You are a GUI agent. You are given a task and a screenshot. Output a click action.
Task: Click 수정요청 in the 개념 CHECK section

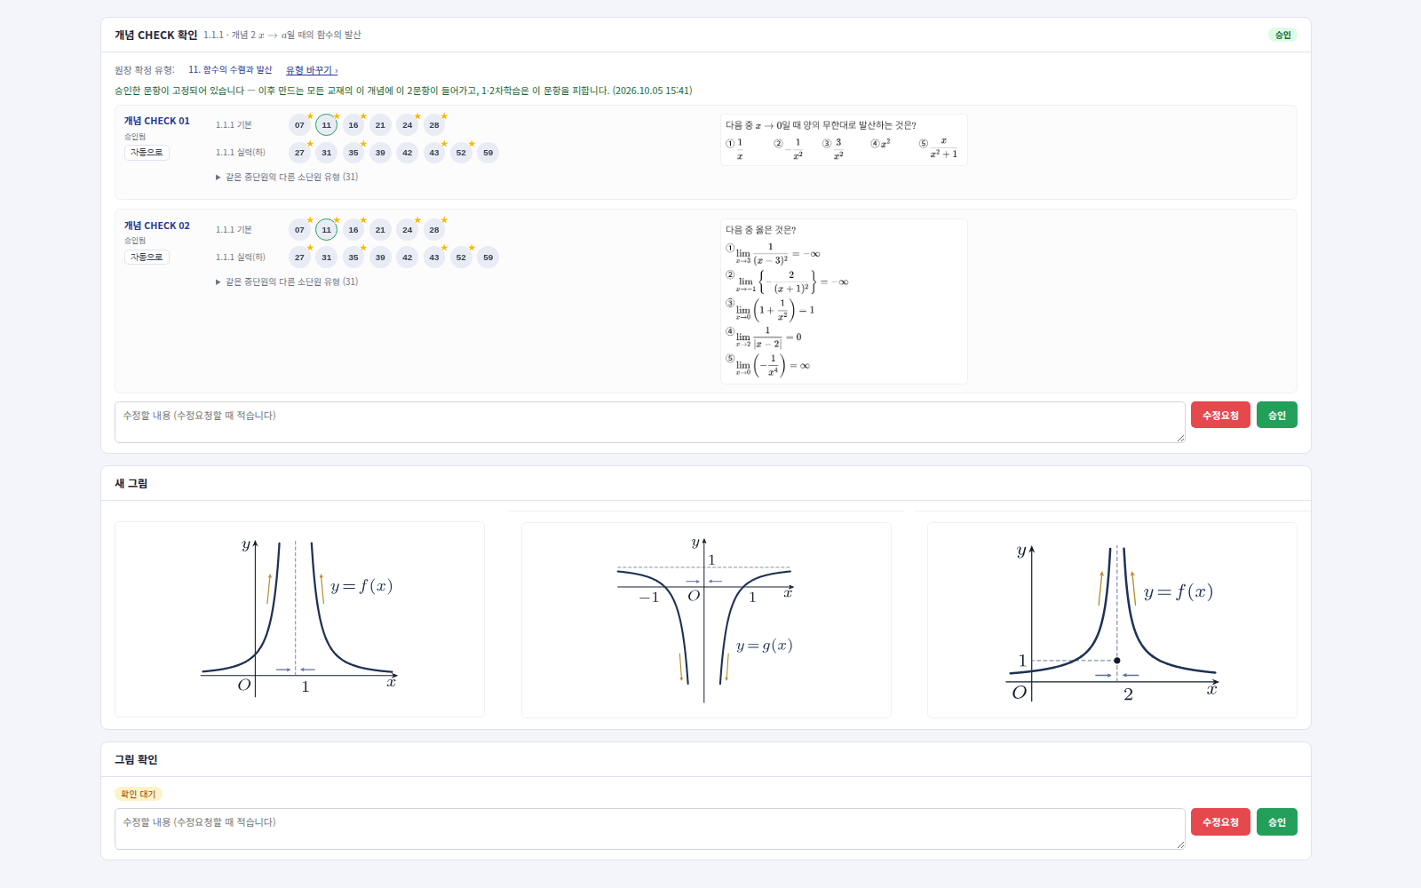pyautogui.click(x=1220, y=415)
